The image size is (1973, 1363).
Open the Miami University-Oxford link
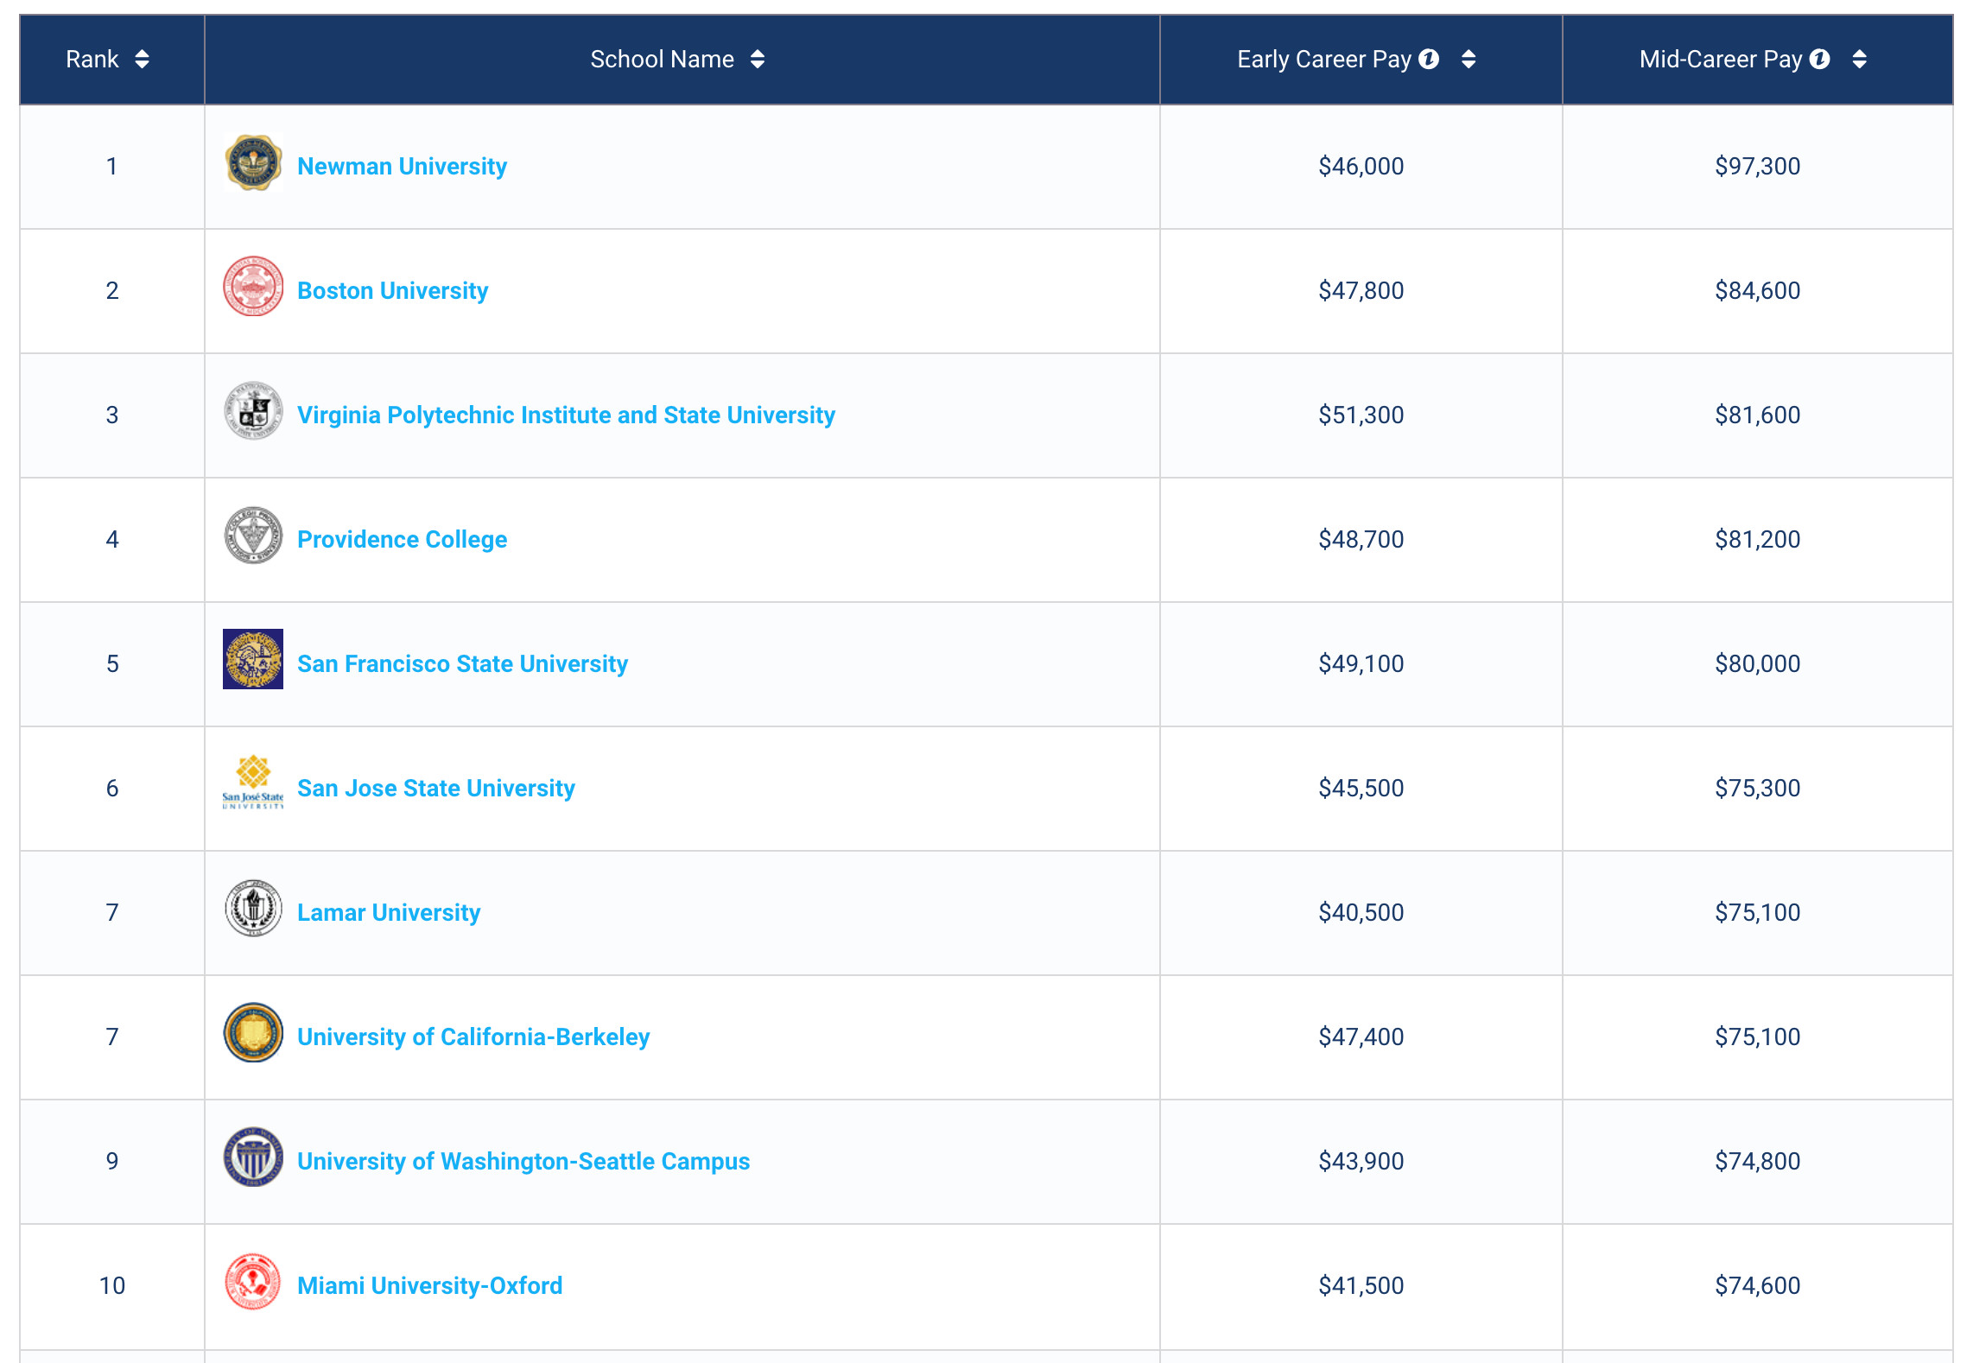[429, 1286]
